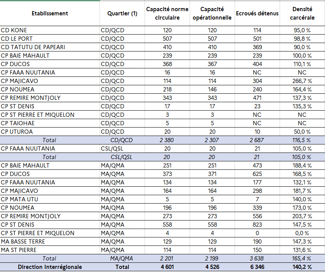Select the Capacité opérationnelle column header
The image size is (325, 272).
(x=212, y=13)
